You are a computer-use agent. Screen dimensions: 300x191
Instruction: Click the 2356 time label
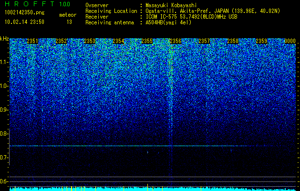[x=176, y=41]
